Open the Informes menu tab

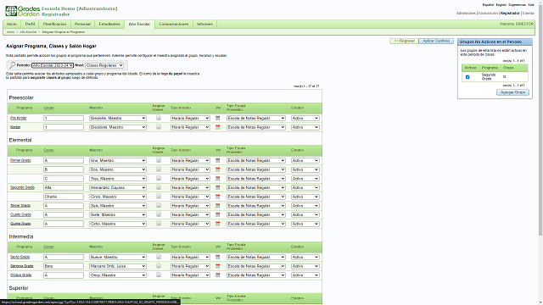click(204, 24)
